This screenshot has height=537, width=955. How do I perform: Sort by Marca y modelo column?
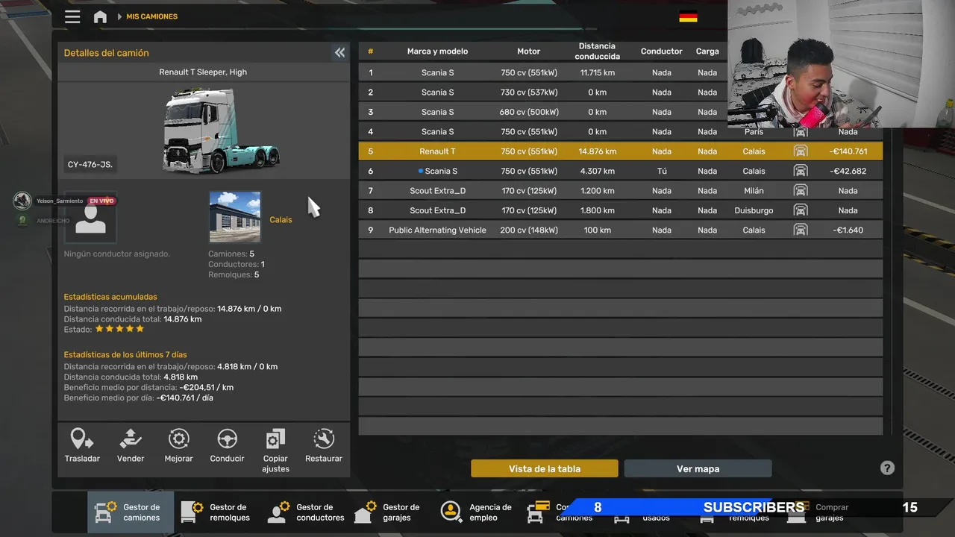tap(437, 51)
